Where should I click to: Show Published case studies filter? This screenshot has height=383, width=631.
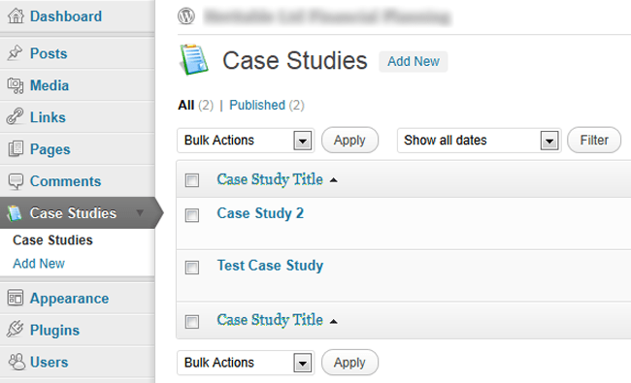257,106
